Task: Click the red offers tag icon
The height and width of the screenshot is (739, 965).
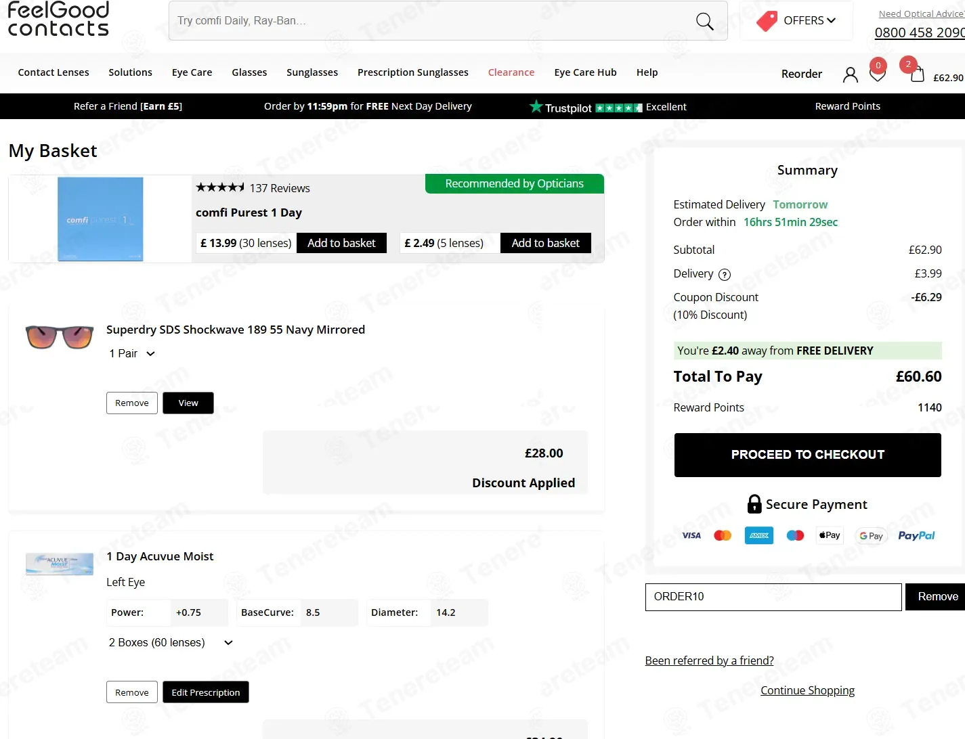Action: point(767,21)
